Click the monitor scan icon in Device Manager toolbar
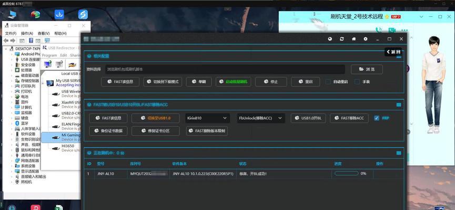This screenshot has height=210, width=455. pos(47,40)
